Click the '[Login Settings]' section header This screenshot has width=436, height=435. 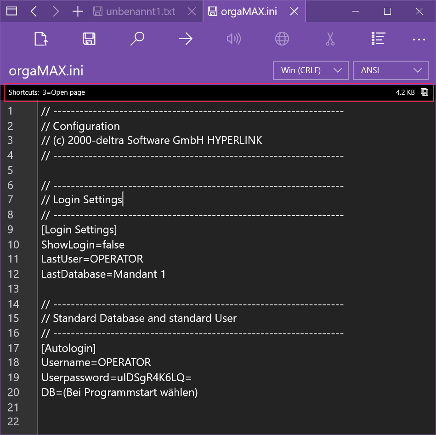[x=79, y=229]
